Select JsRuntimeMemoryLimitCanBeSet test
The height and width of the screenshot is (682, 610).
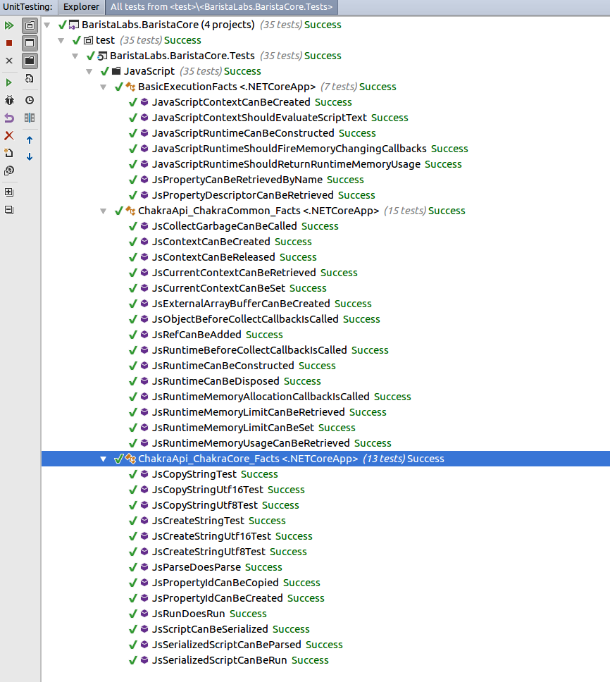coord(233,428)
